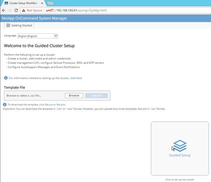The image size is (211, 182).
Task: Click the 'Important: You can download the template' note
Action: coord(84,109)
